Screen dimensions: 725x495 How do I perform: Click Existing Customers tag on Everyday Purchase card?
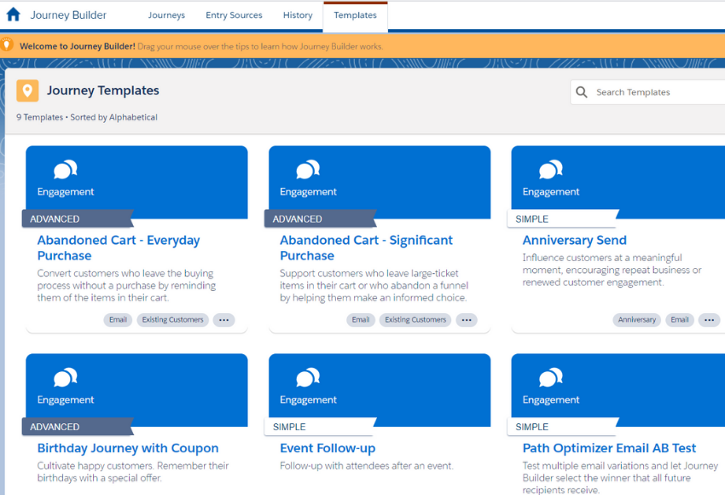tap(172, 320)
